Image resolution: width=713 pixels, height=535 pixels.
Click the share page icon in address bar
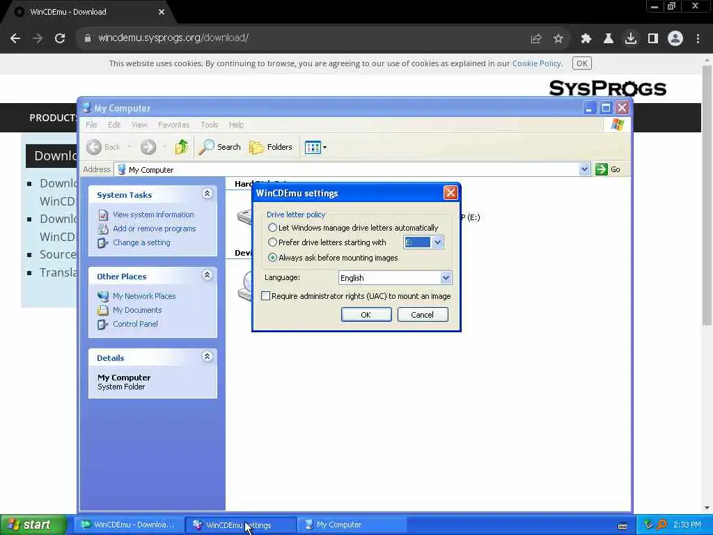tap(536, 39)
